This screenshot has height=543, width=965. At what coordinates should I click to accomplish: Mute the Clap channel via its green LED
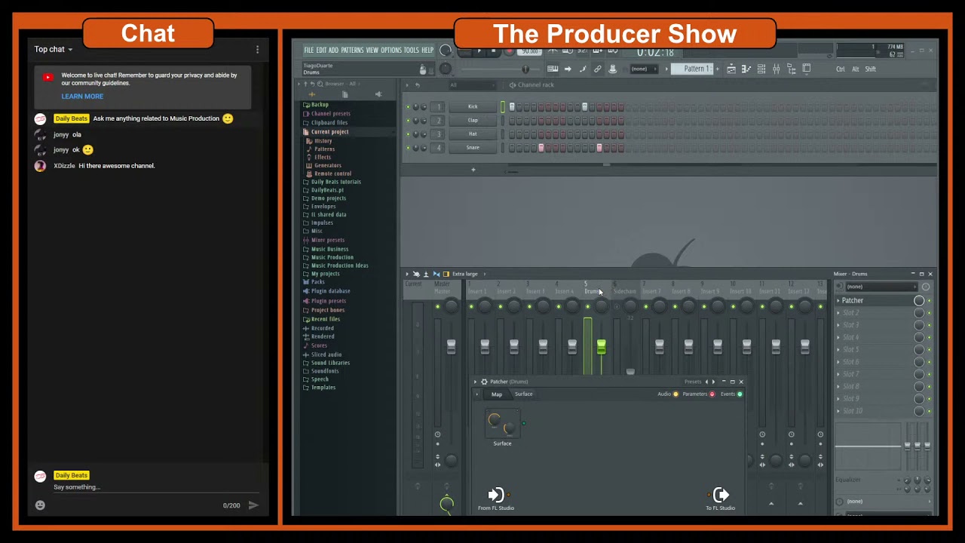point(408,120)
